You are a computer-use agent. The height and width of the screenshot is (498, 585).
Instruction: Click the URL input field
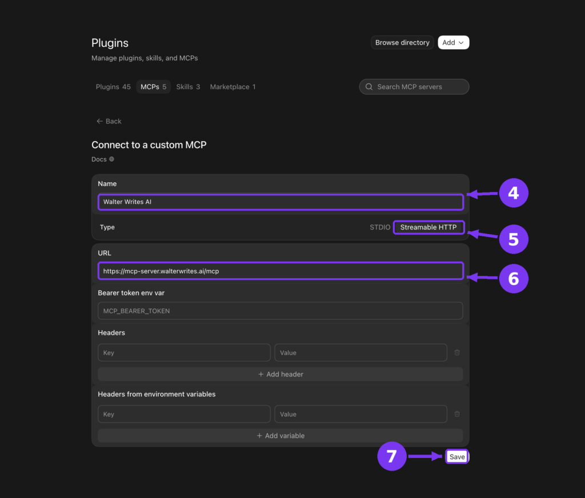[281, 271]
